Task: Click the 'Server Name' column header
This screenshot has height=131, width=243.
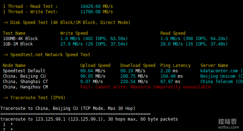Action: click(214, 65)
